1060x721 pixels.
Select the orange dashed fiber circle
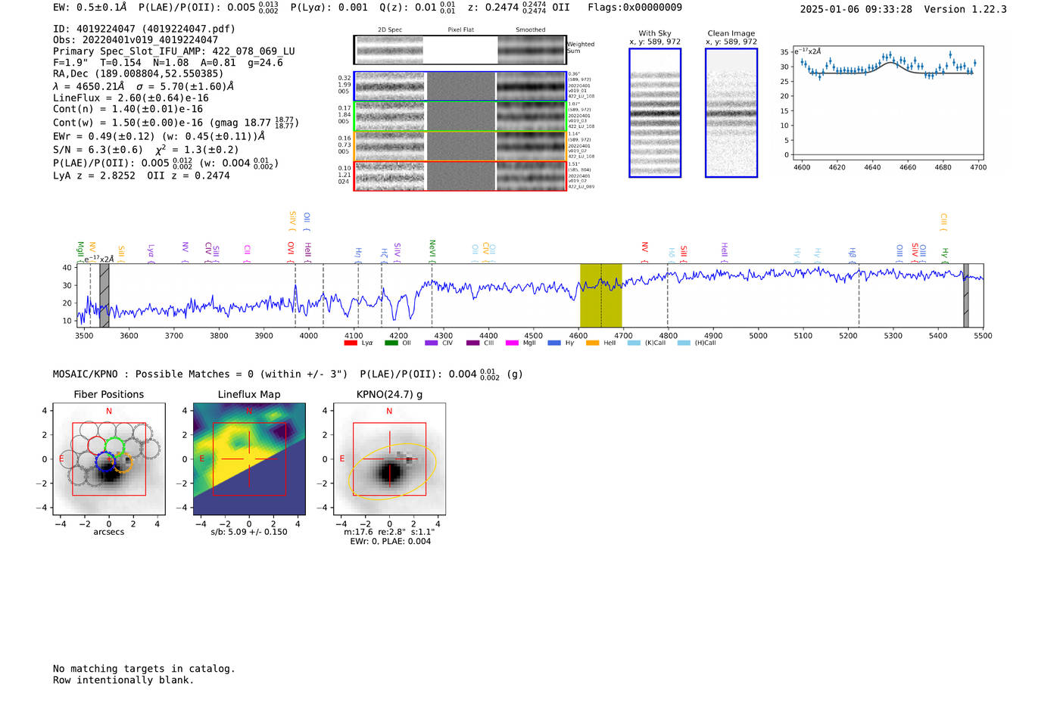click(x=123, y=462)
